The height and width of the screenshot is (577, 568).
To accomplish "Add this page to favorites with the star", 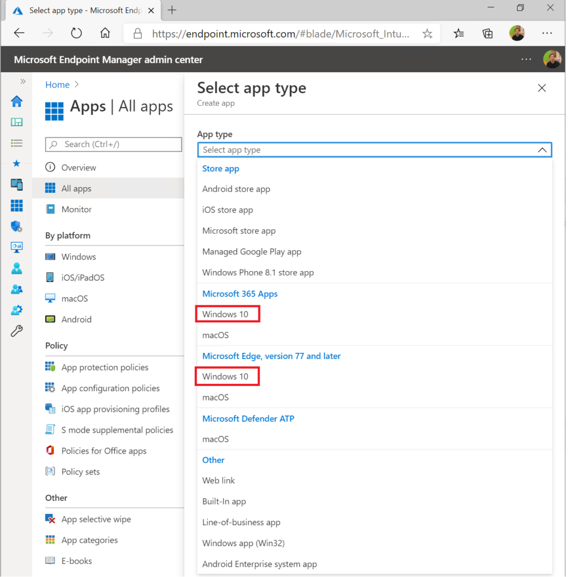I will coord(427,34).
